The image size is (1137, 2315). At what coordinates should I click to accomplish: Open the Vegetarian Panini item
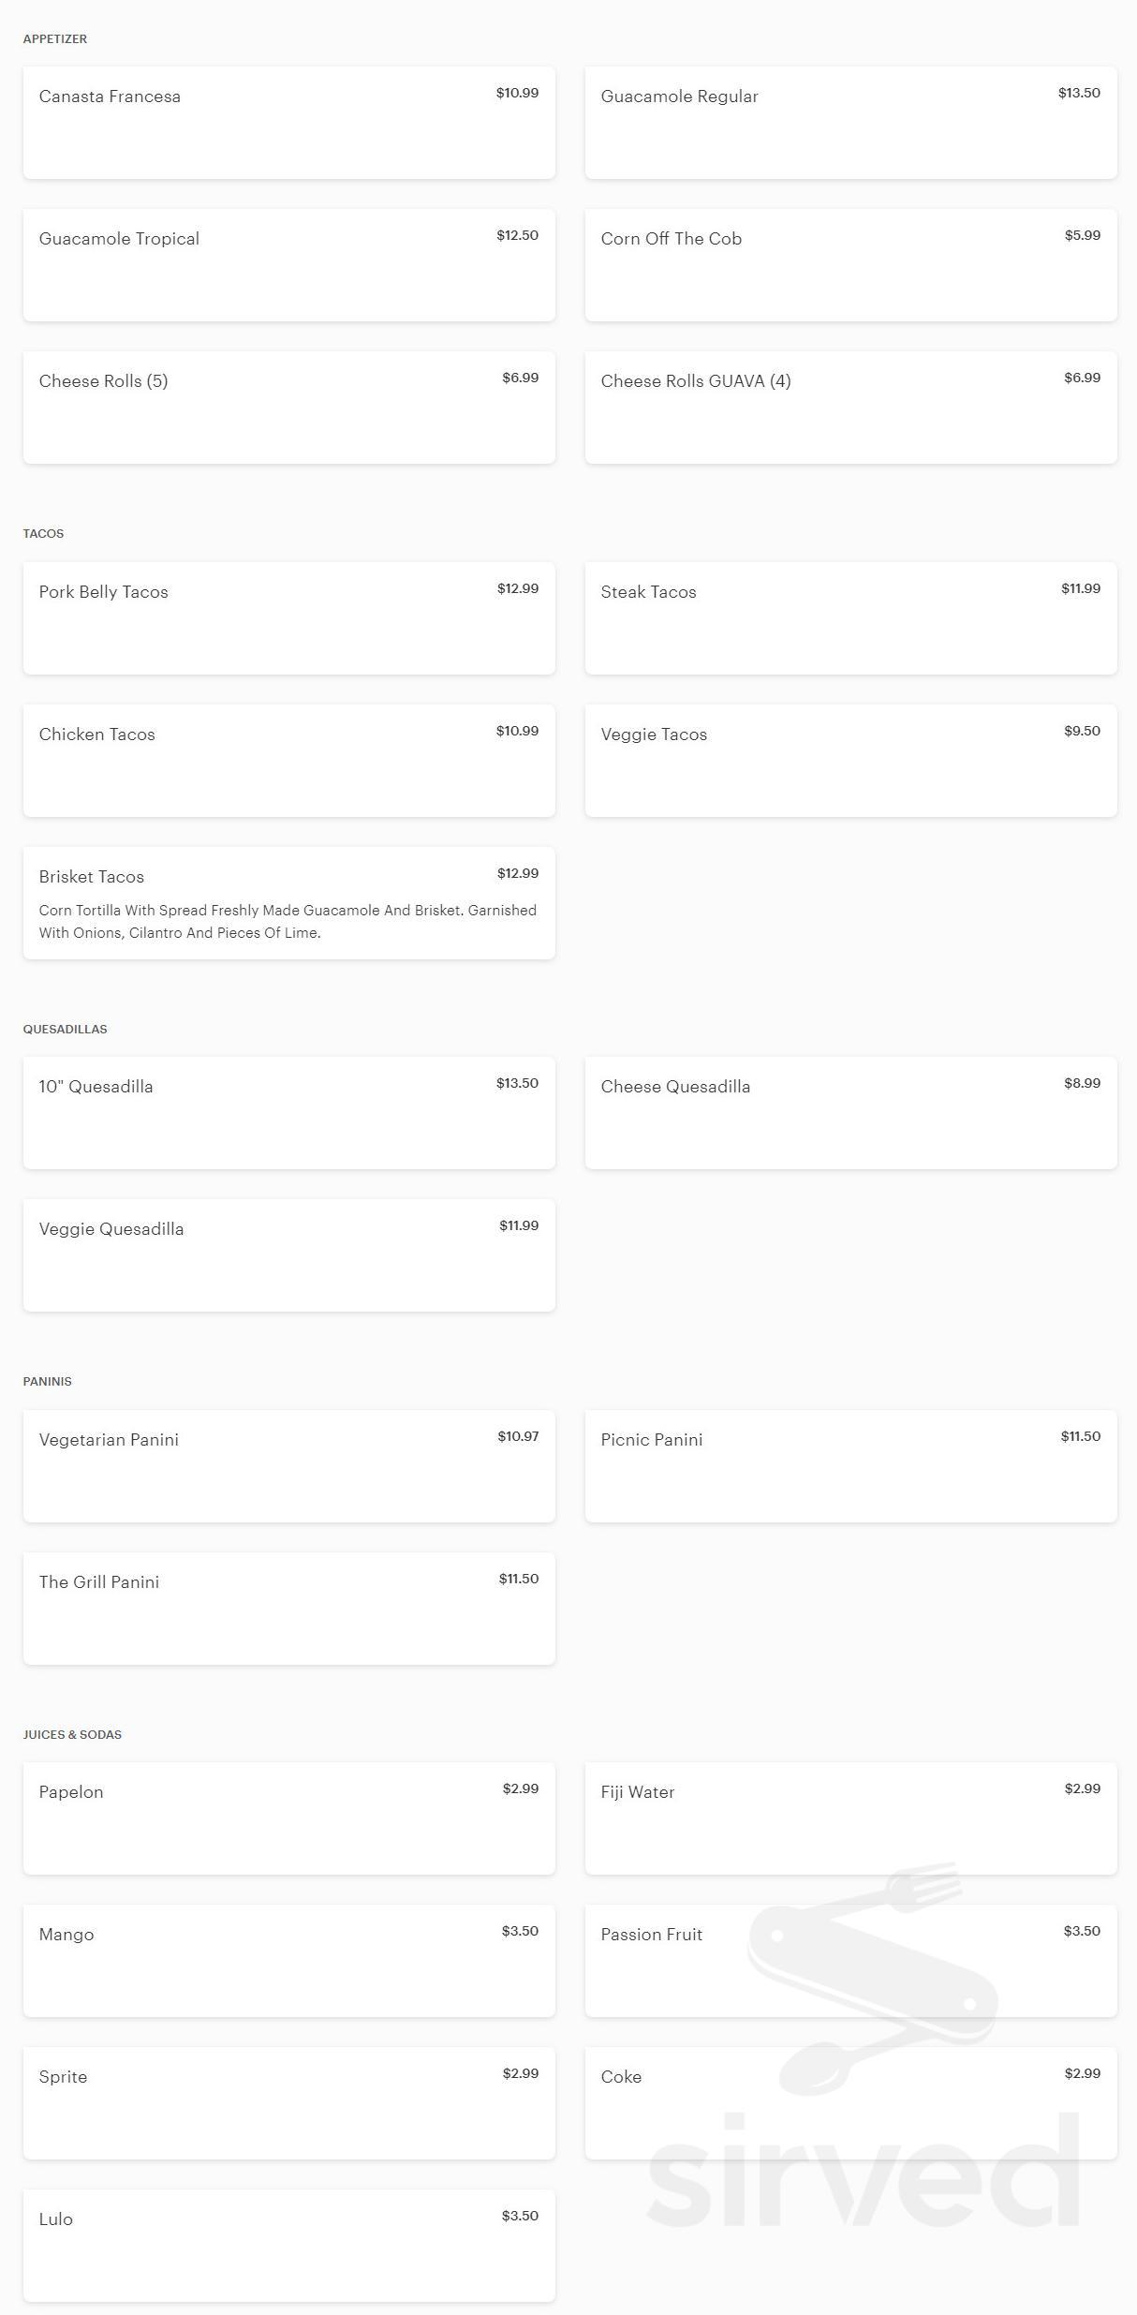click(x=288, y=1466)
